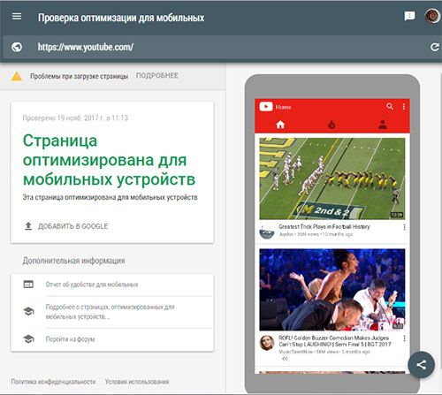Viewport: 442px width, 395px height.
Task: Open the feedback message icon
Action: tap(409, 16)
